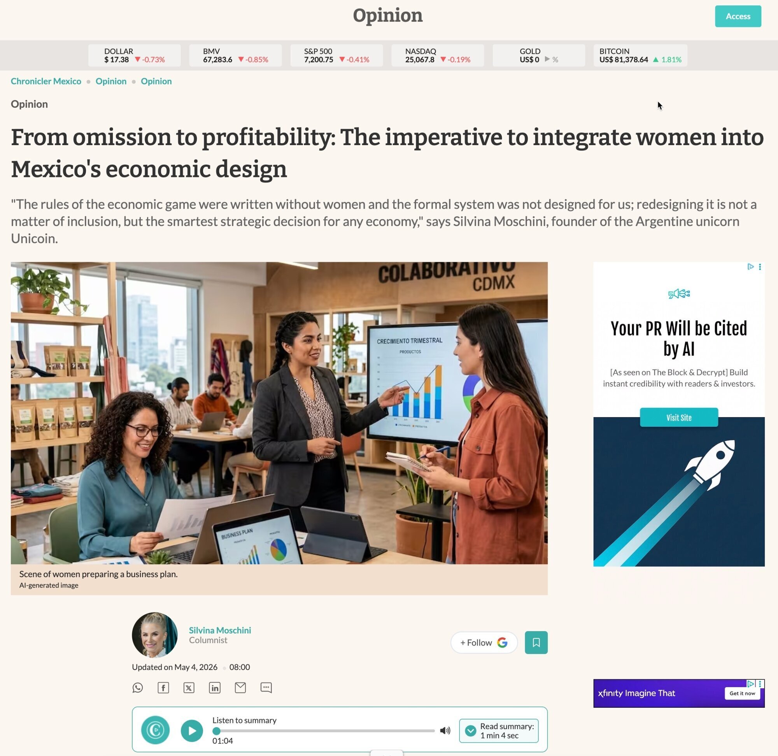Open ad options three-dot menu

coord(760,267)
